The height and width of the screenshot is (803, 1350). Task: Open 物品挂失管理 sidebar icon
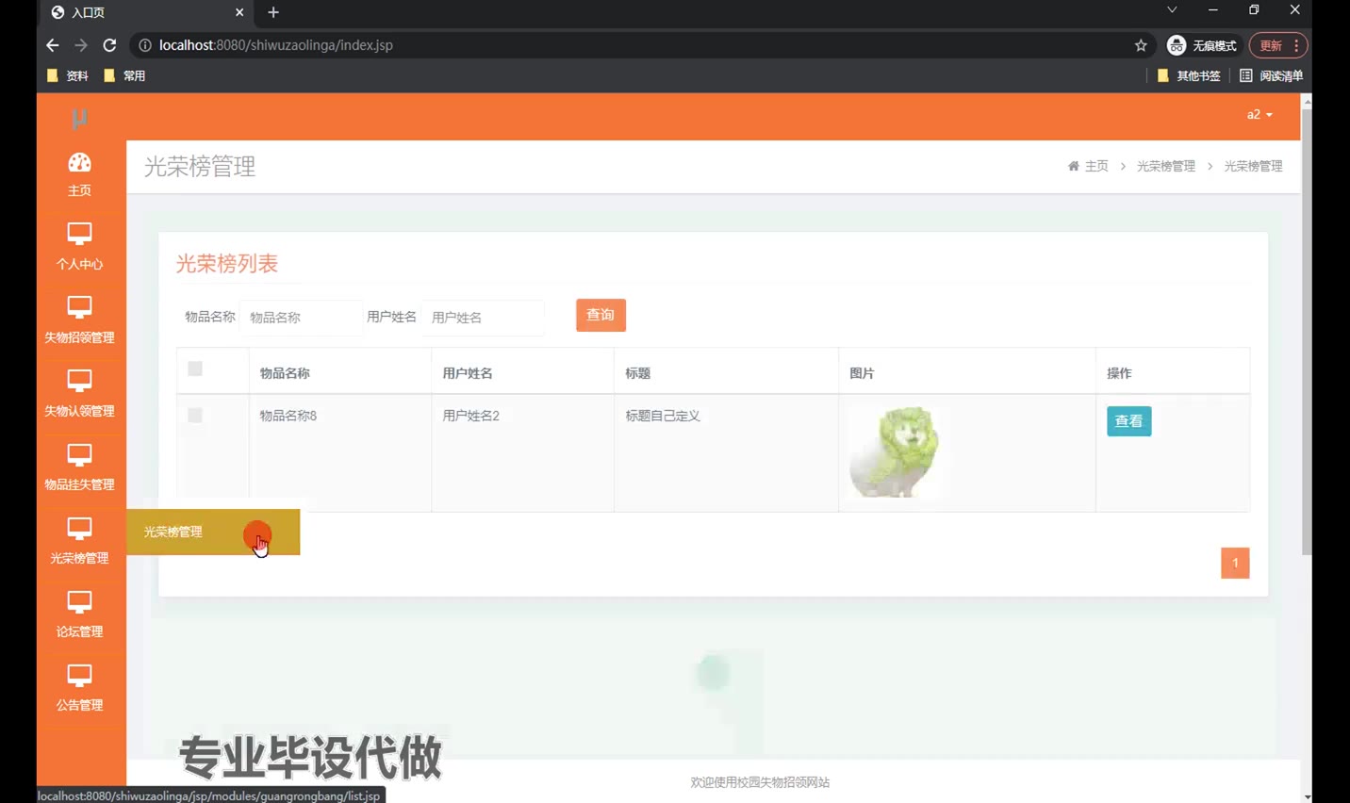coord(79,454)
